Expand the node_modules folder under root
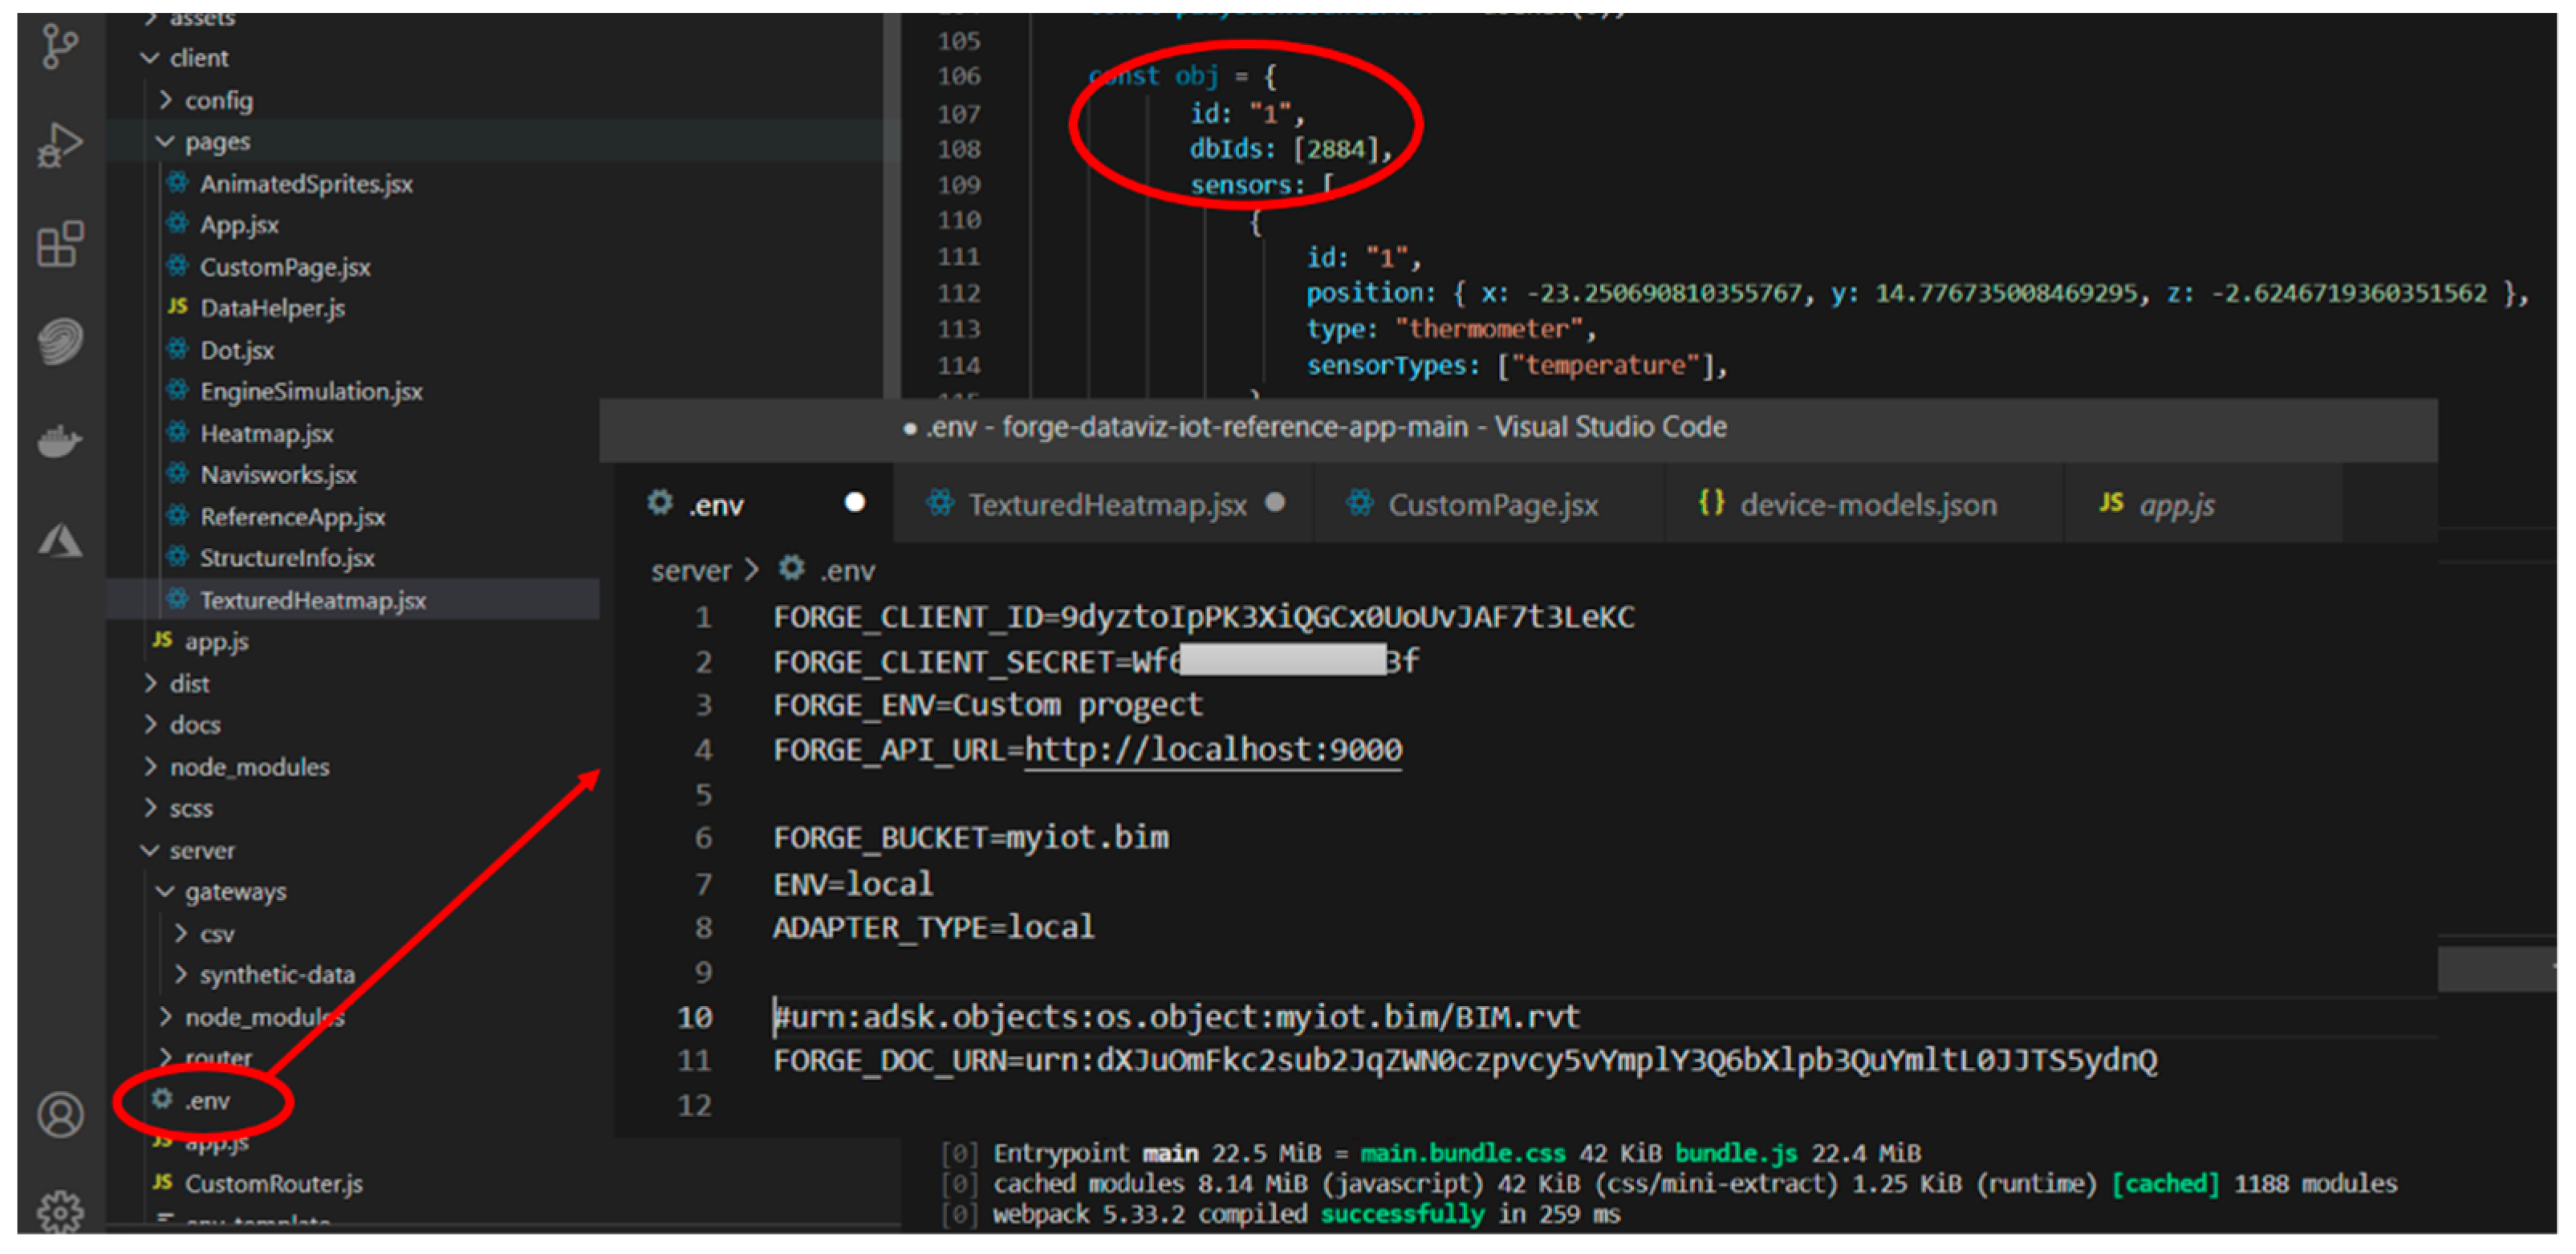2576x1254 pixels. click(x=248, y=767)
